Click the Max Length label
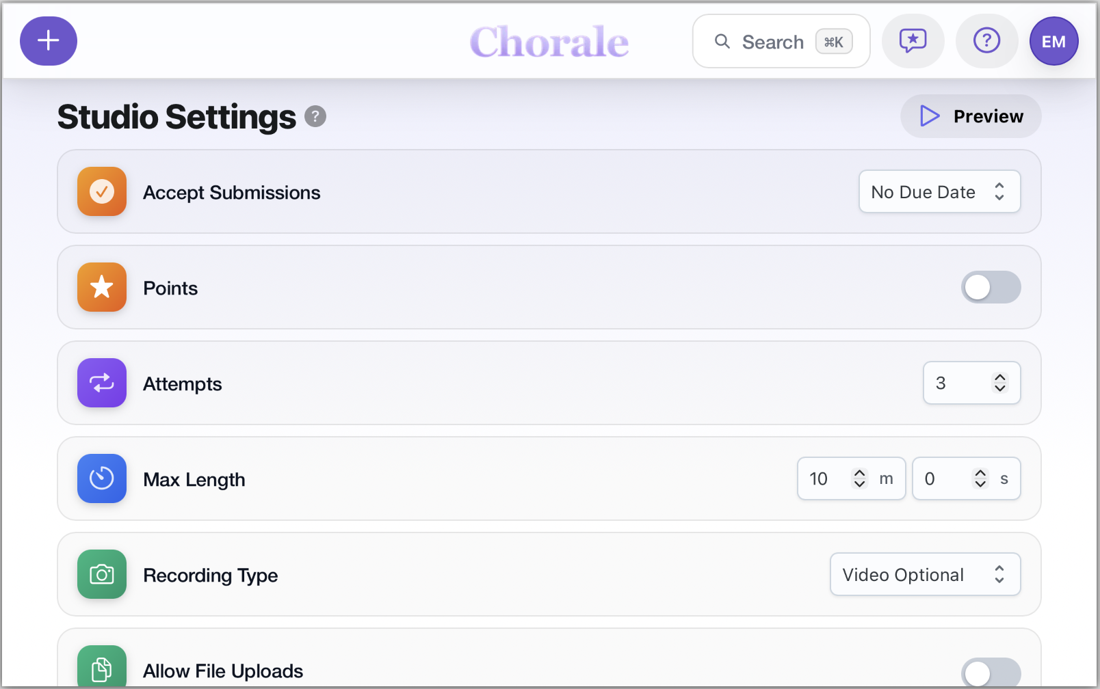1100x689 pixels. 194,480
